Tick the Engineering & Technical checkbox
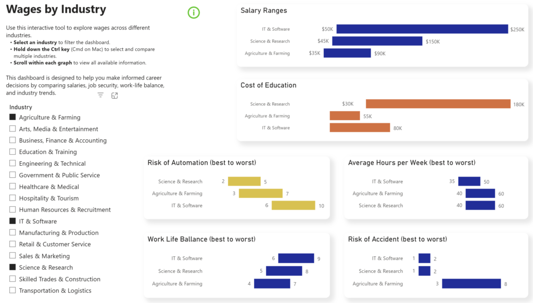This screenshot has height=303, width=533. pos(12,163)
